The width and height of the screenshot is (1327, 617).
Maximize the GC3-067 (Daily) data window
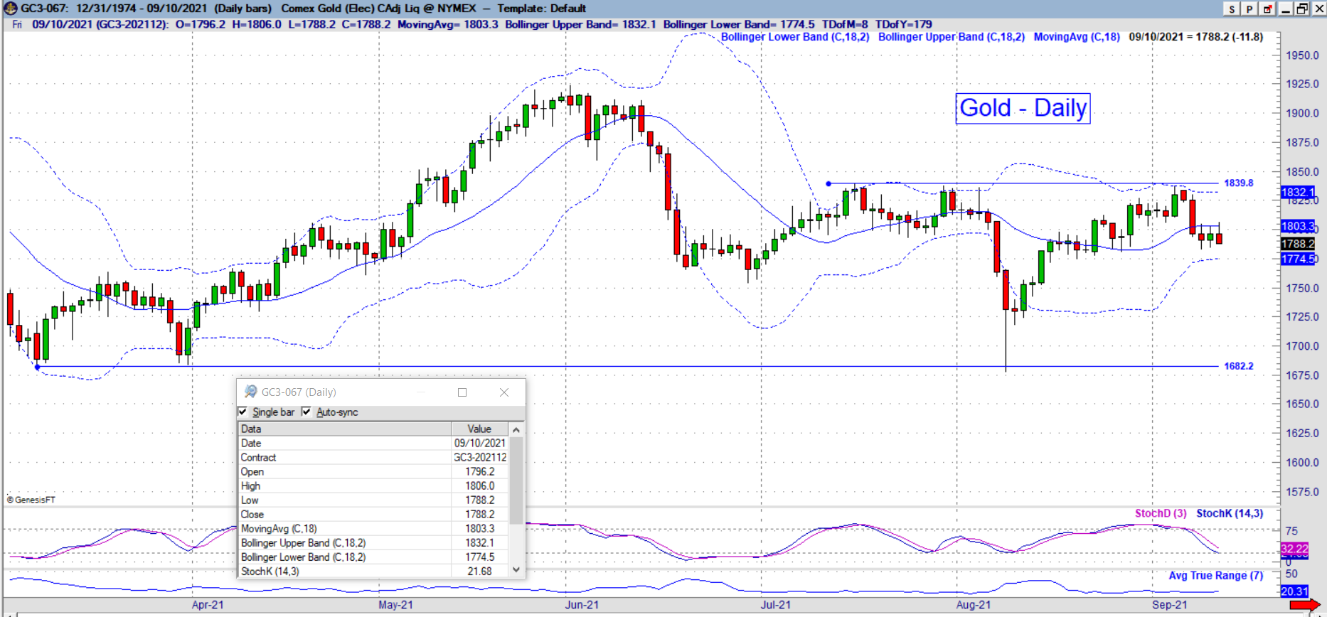(x=462, y=392)
